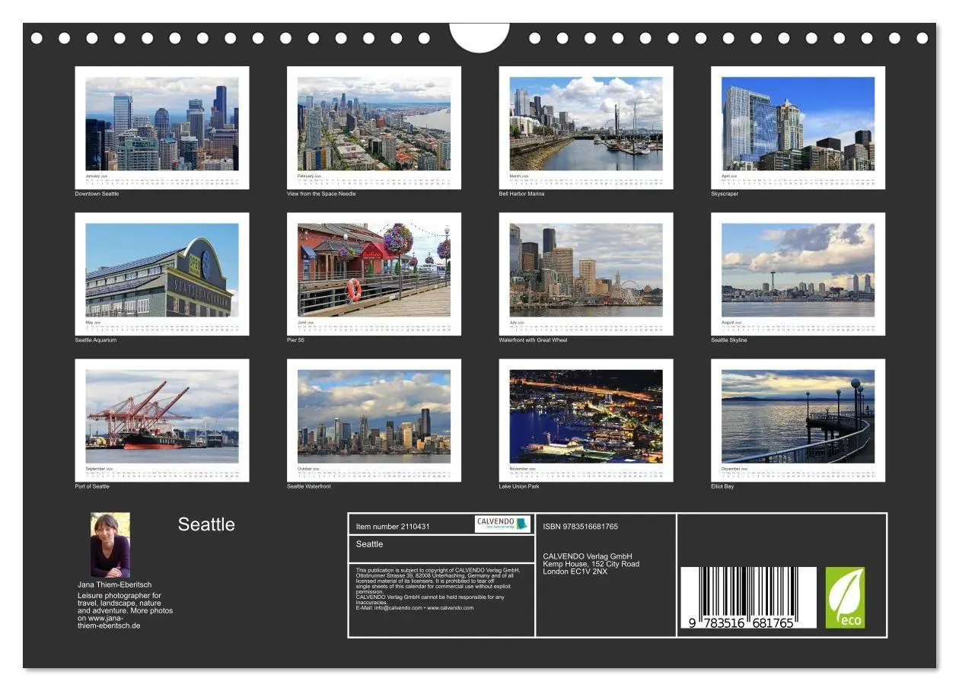Click the photographer portrait photo

point(110,545)
